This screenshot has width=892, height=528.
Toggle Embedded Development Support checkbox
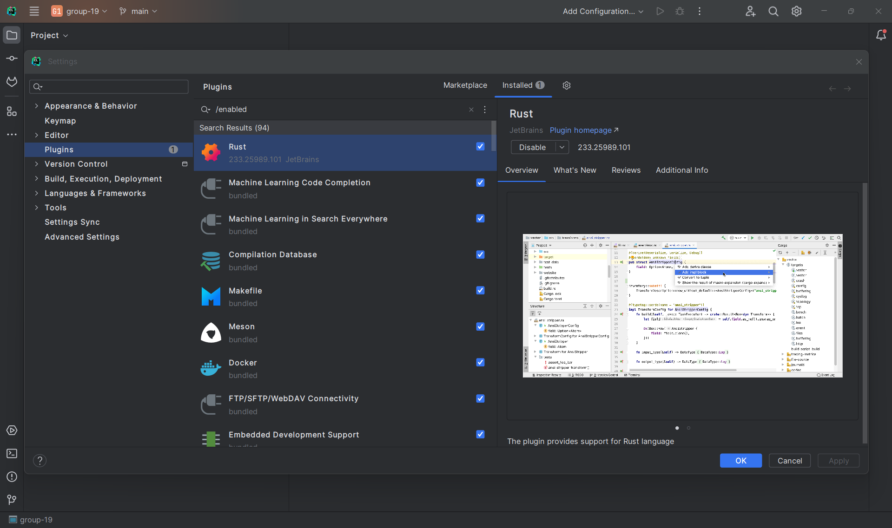[x=481, y=434]
